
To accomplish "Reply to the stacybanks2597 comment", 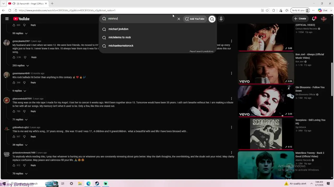I will tap(34, 57).
